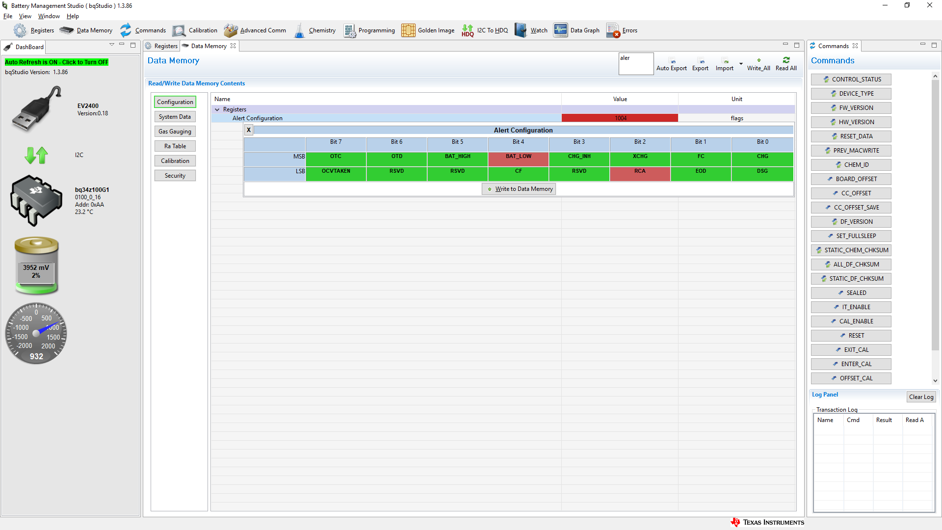Collapse the Registers tree group
Image resolution: width=942 pixels, height=530 pixels.
point(217,110)
